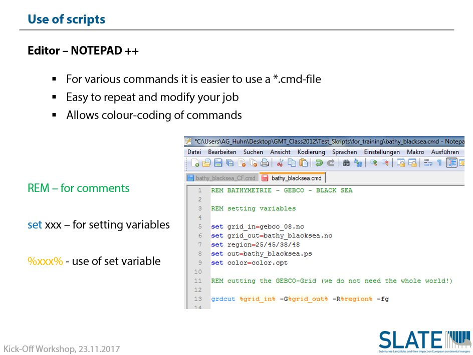Click the 'set grid_in=gebco_08.nc' line
The image size is (473, 355).
(258, 226)
